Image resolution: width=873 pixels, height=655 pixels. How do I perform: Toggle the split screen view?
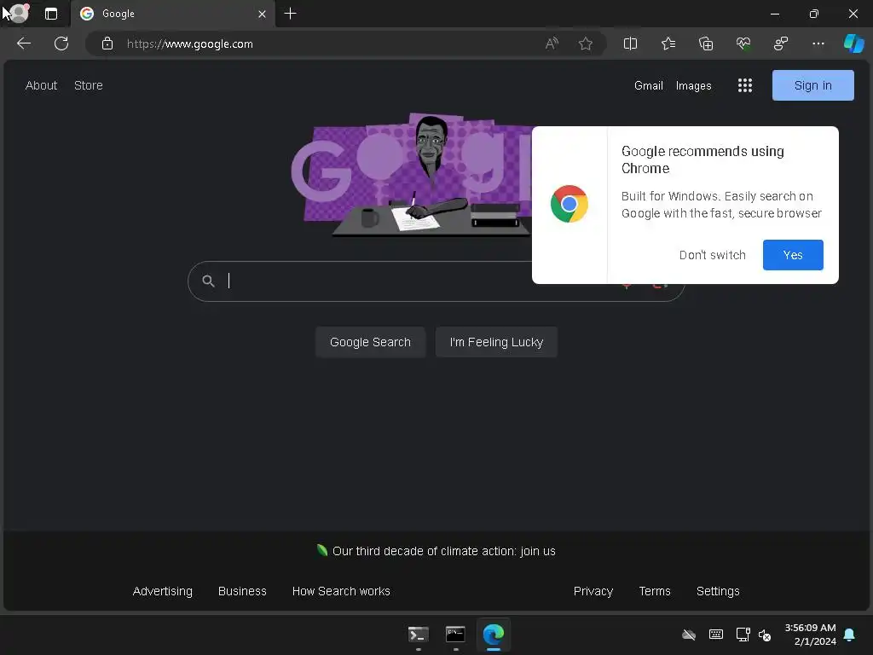pos(630,43)
